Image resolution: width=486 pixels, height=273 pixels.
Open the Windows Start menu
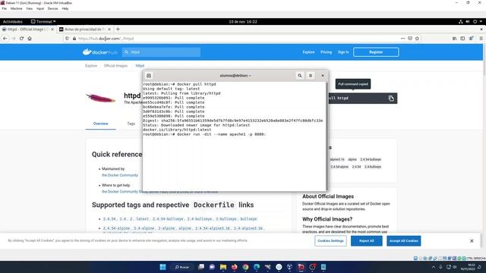pyautogui.click(x=163, y=267)
